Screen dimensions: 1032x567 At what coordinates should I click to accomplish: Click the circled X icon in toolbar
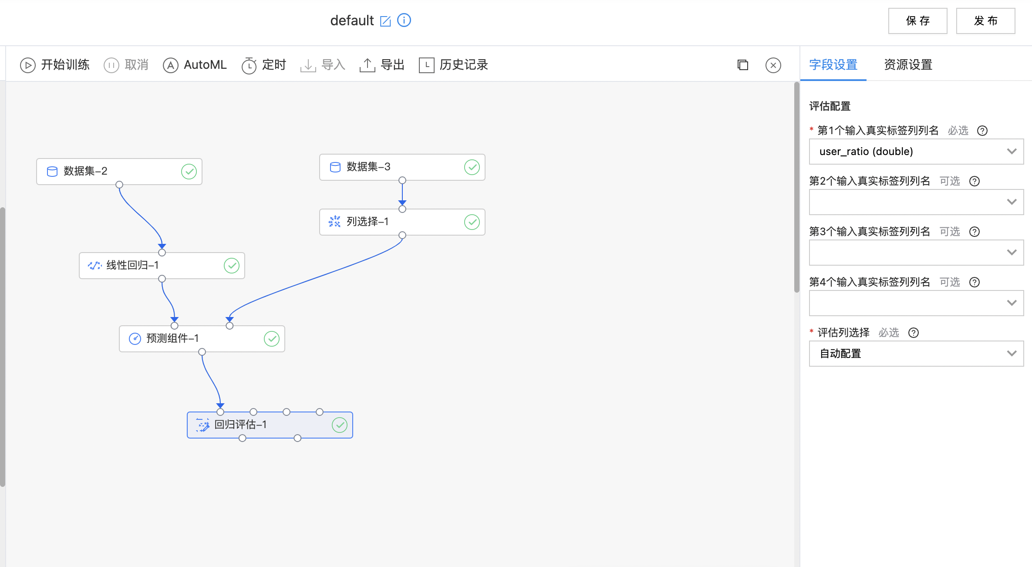(x=773, y=65)
